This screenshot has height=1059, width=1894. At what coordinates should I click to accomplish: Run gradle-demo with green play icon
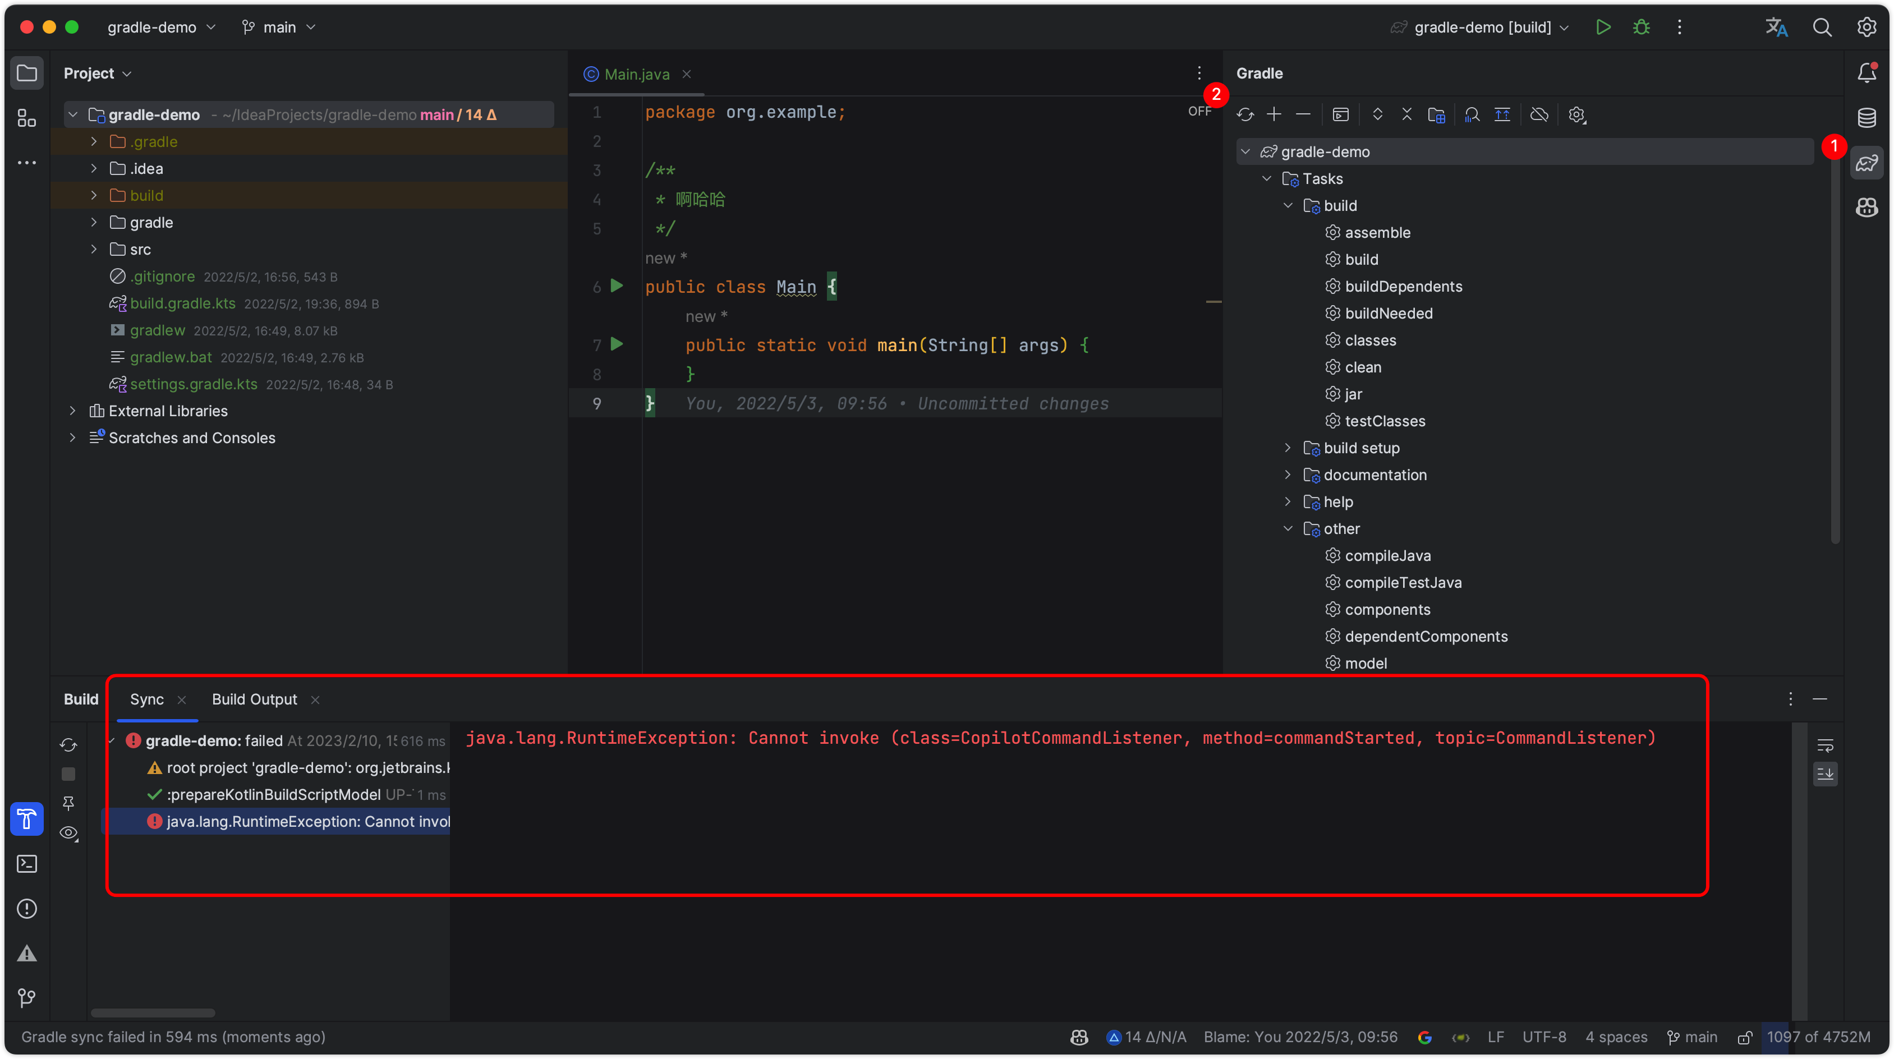coord(1603,27)
